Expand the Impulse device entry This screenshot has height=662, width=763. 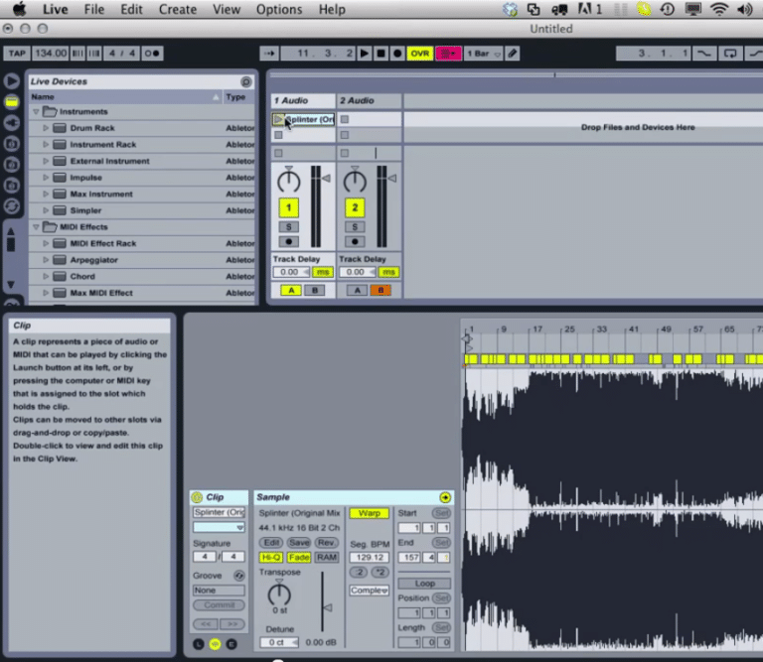pos(46,178)
